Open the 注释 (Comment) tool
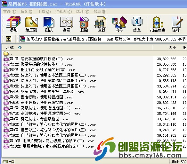Viewport: 187px width, 164px height. [x=176, y=24]
